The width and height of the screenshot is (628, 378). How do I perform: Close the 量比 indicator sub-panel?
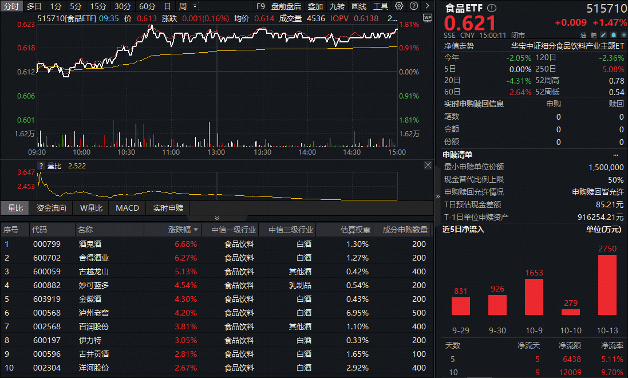pyautogui.click(x=428, y=166)
